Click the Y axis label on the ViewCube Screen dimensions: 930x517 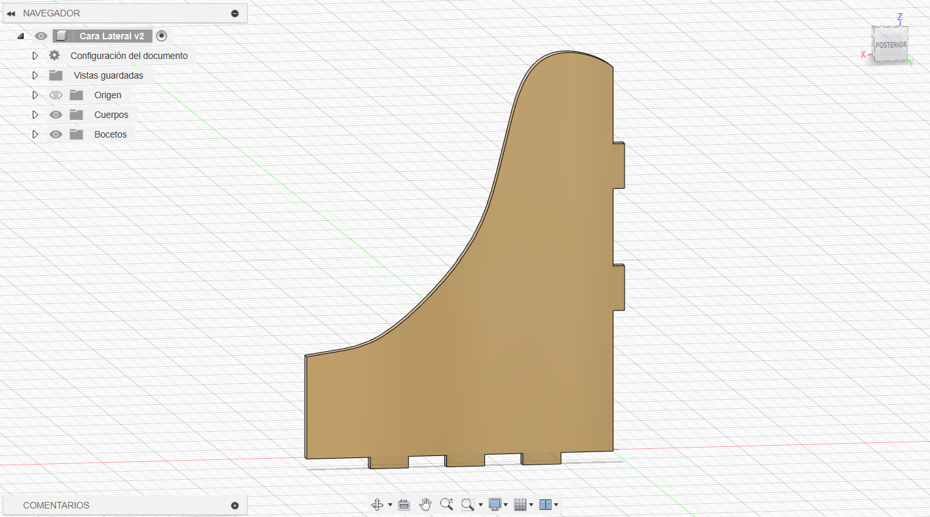[911, 62]
